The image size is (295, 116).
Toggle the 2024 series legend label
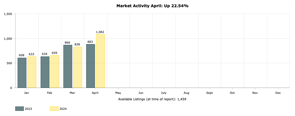pyautogui.click(x=63, y=109)
